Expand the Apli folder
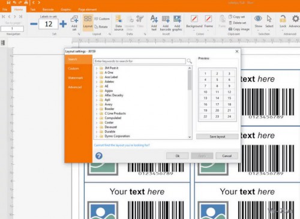 [97, 100]
